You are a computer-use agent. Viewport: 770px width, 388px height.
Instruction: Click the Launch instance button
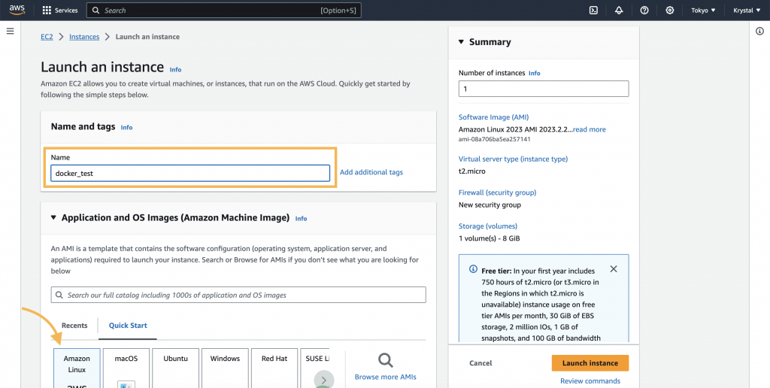coord(590,363)
